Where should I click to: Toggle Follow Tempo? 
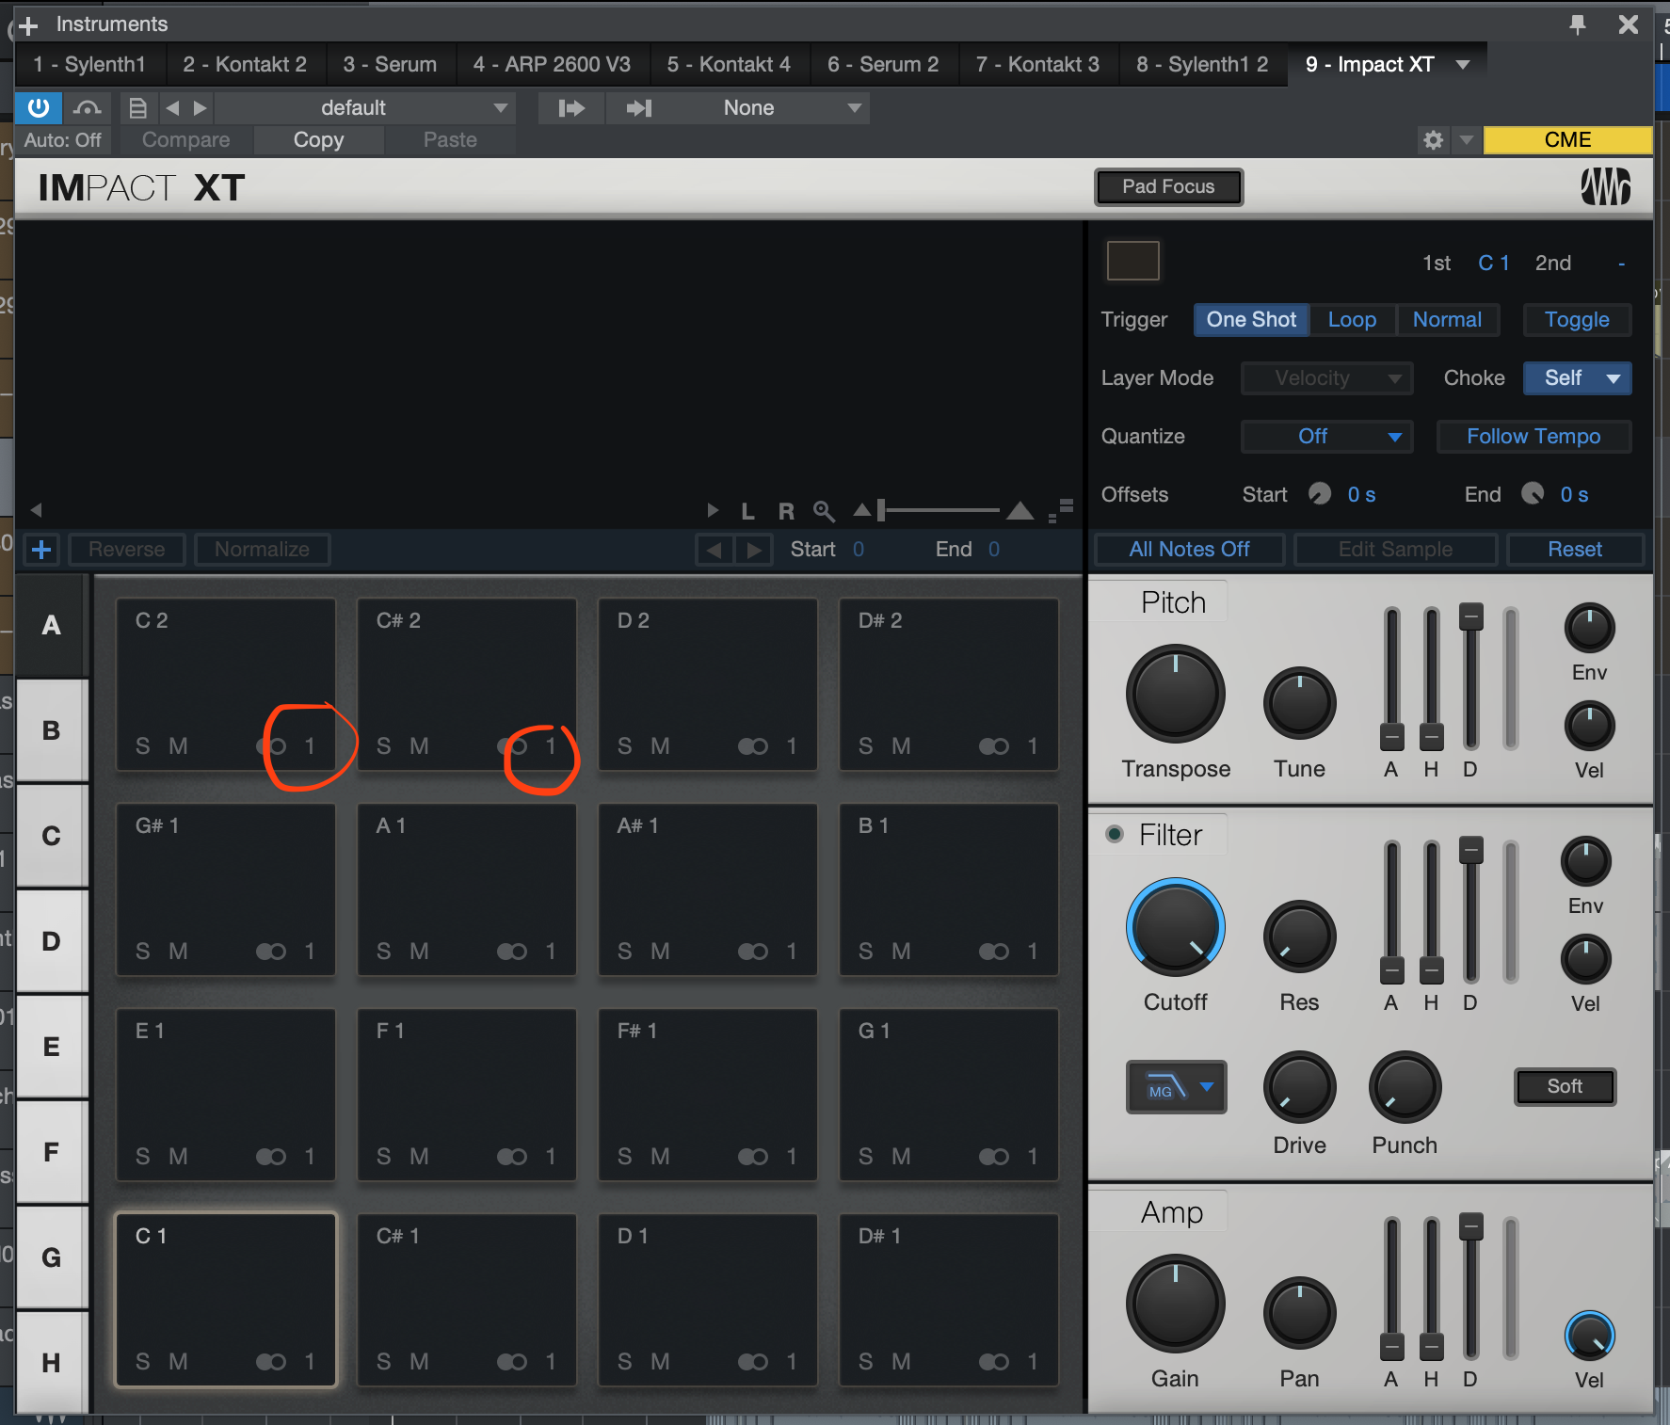(x=1534, y=437)
